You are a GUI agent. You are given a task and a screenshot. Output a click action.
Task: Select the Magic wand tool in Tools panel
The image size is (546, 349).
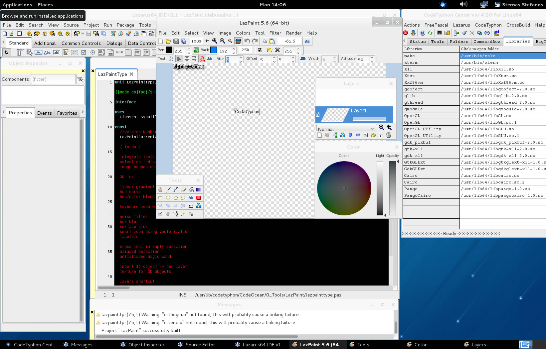(x=183, y=214)
